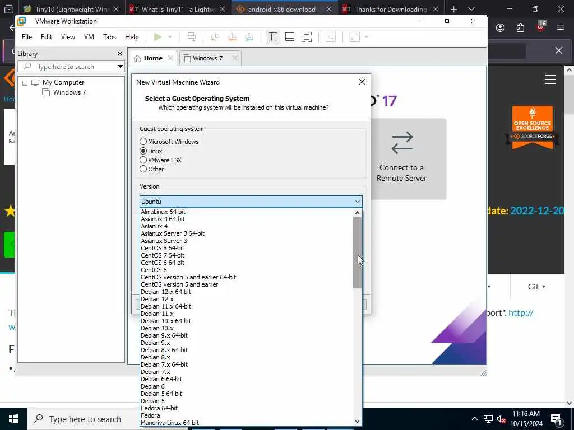Select Windows 7 in the Library tree

pos(69,92)
